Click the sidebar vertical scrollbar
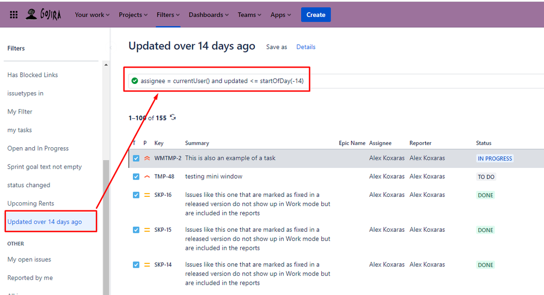The image size is (544, 295). pos(106,227)
